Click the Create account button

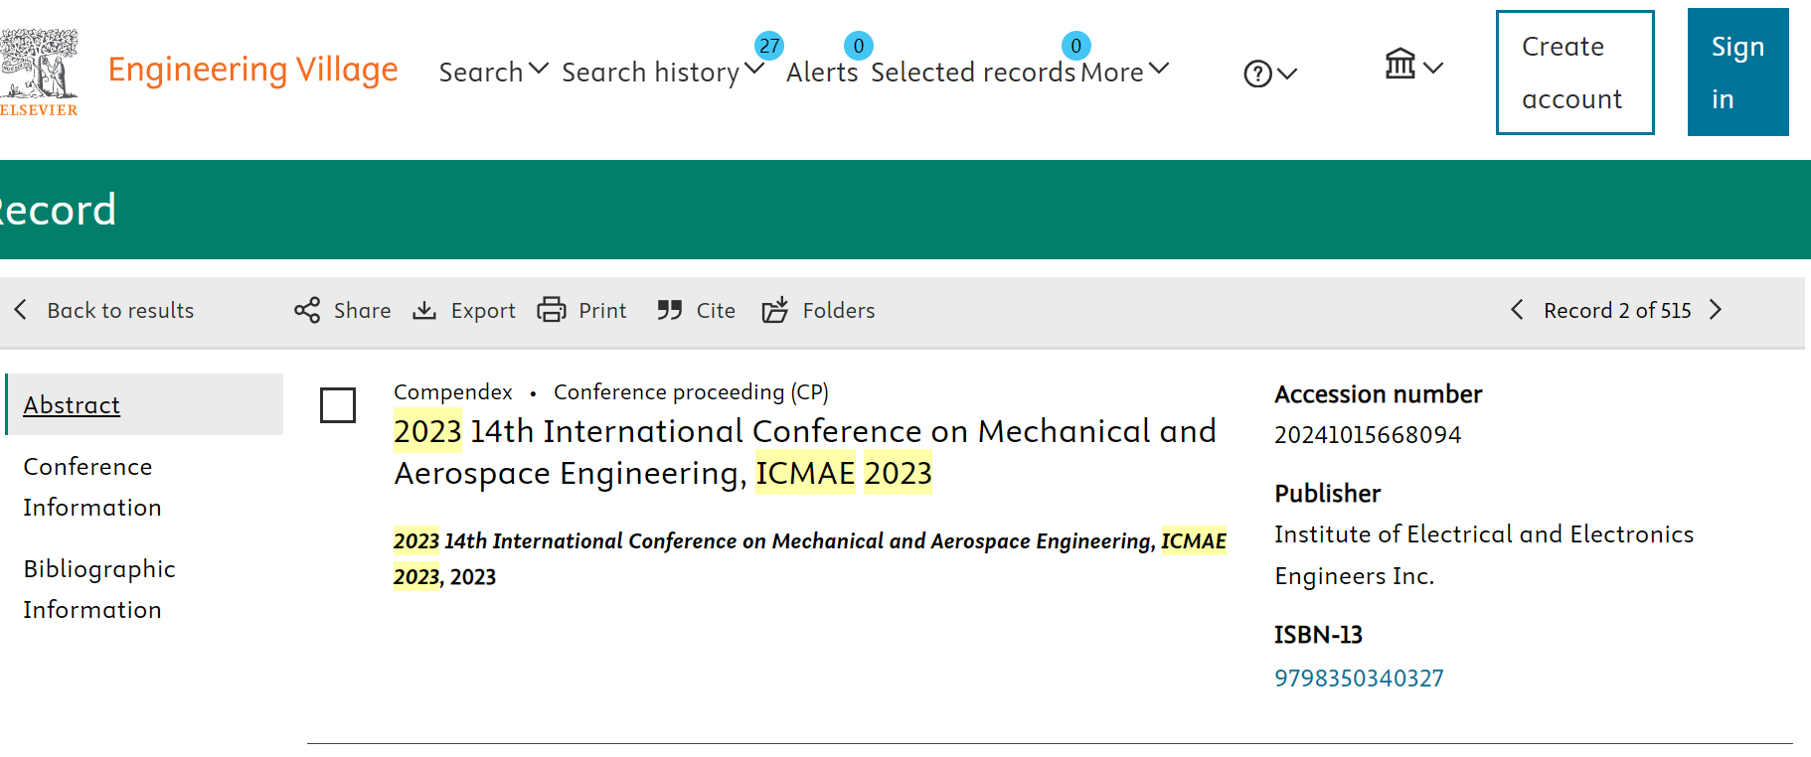[x=1574, y=73]
